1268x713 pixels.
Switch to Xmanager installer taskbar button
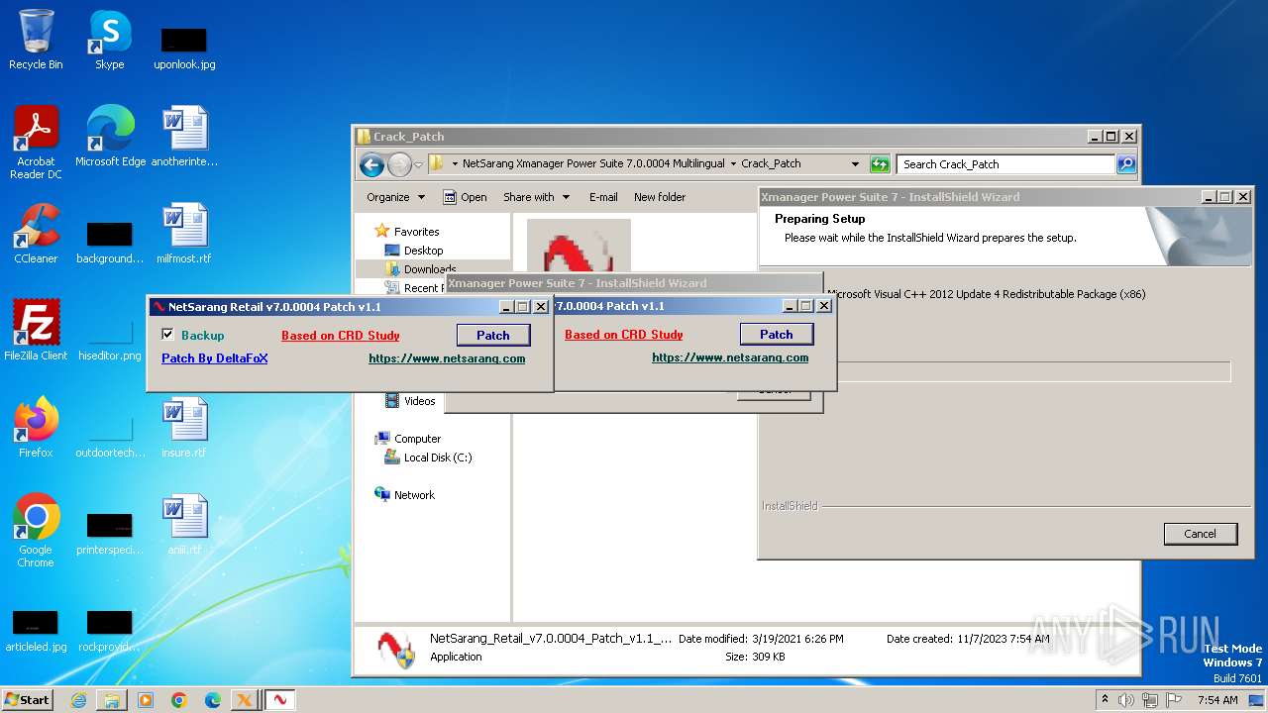(245, 700)
